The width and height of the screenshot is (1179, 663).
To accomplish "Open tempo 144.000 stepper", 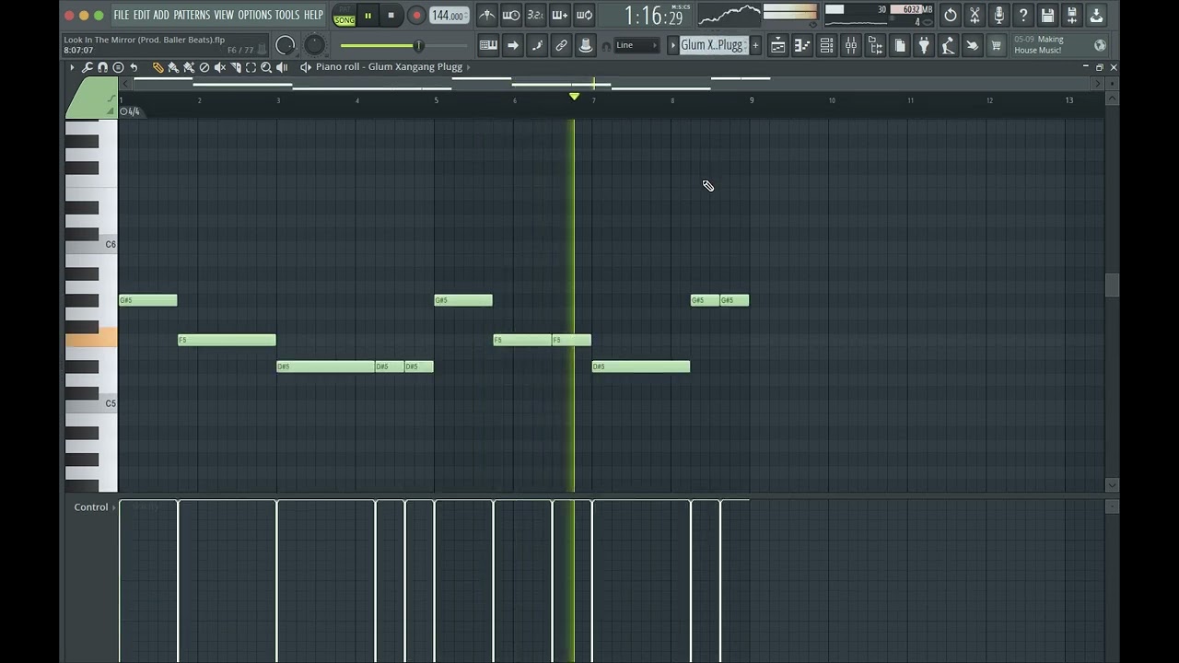I will 449,16.
